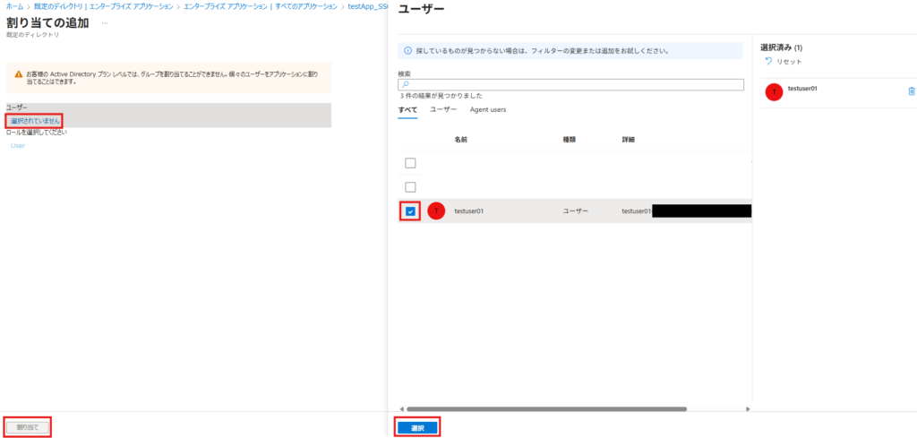
Task: Click the trash icon beside selected testuser01
Action: pos(912,91)
